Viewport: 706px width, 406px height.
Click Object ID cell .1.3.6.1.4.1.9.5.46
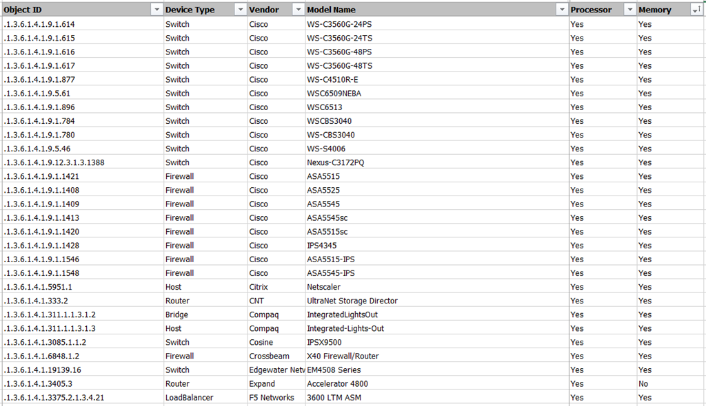[x=37, y=149]
